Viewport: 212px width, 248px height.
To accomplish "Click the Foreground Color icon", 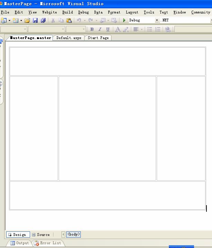I will pyautogui.click(x=118, y=29).
